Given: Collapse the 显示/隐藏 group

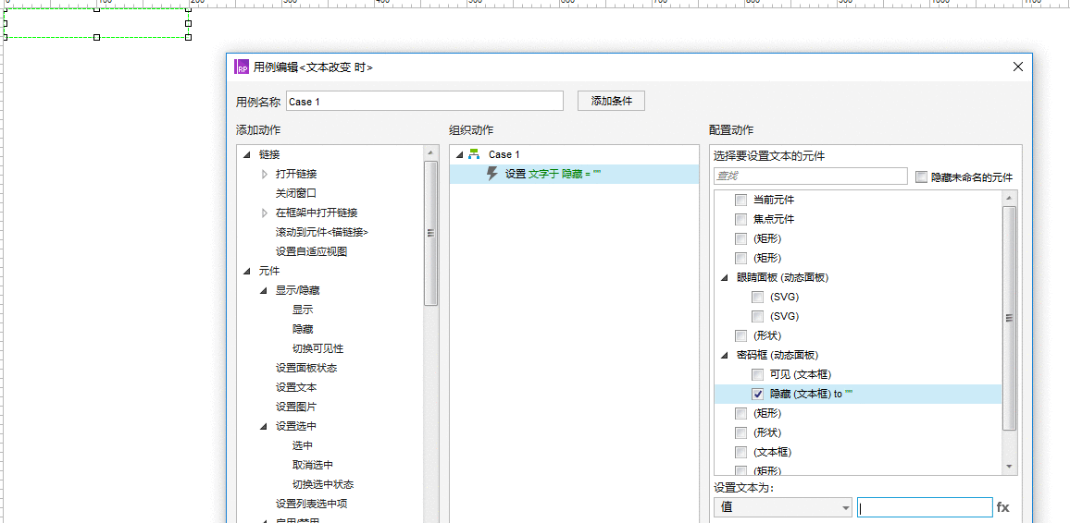Looking at the screenshot, I should (x=264, y=291).
